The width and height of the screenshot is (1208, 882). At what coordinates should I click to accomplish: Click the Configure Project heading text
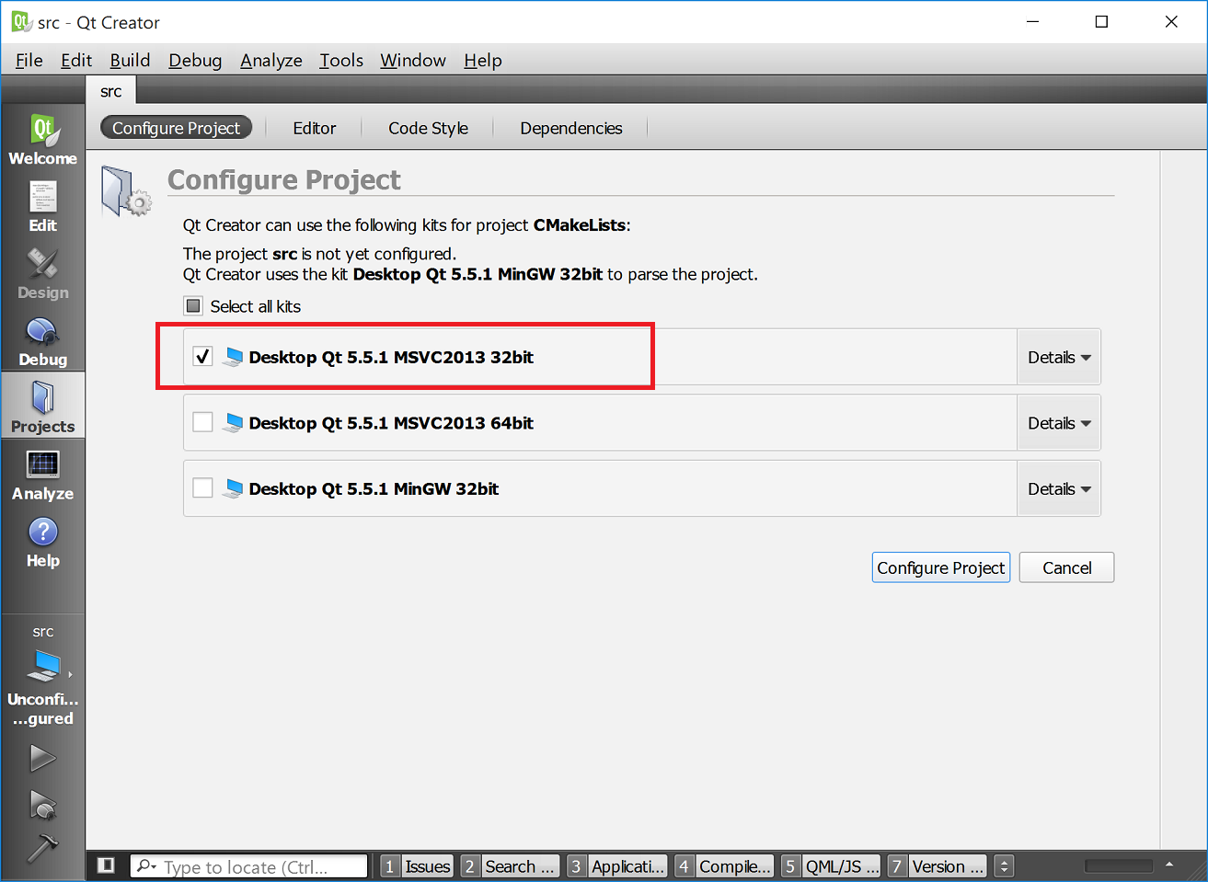(x=284, y=179)
